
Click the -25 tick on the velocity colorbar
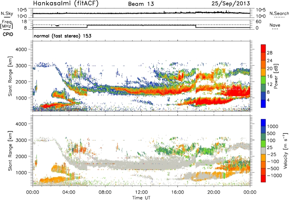(x=272, y=154)
